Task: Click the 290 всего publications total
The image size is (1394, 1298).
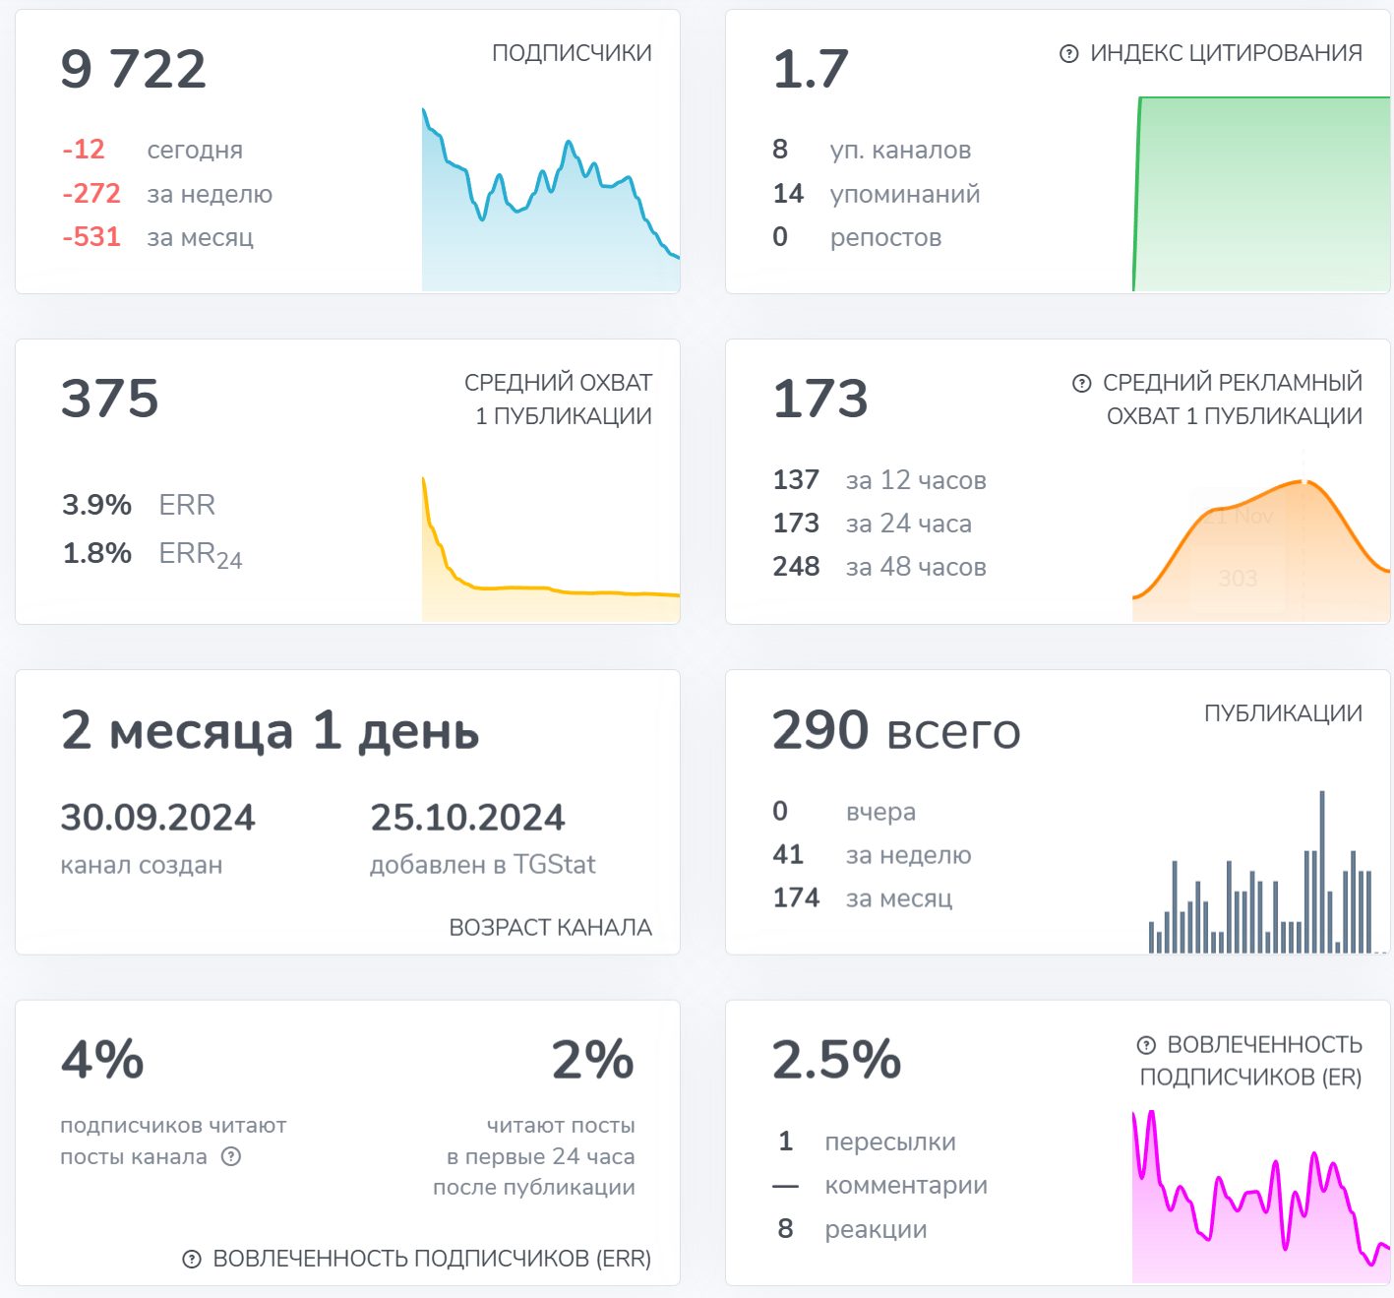Action: [896, 731]
